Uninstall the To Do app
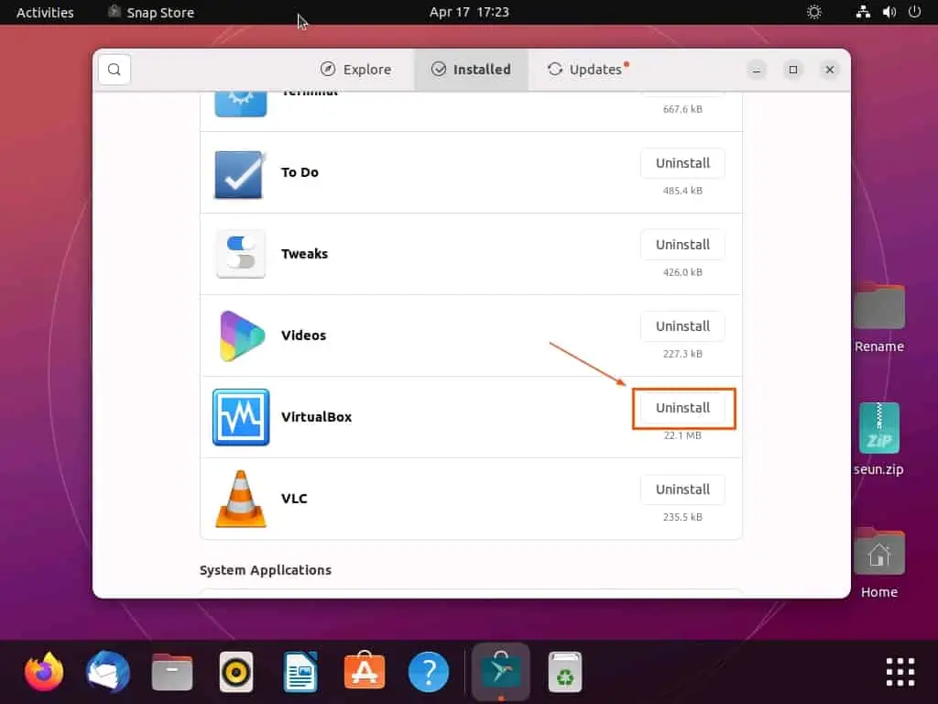The image size is (938, 704). click(682, 163)
